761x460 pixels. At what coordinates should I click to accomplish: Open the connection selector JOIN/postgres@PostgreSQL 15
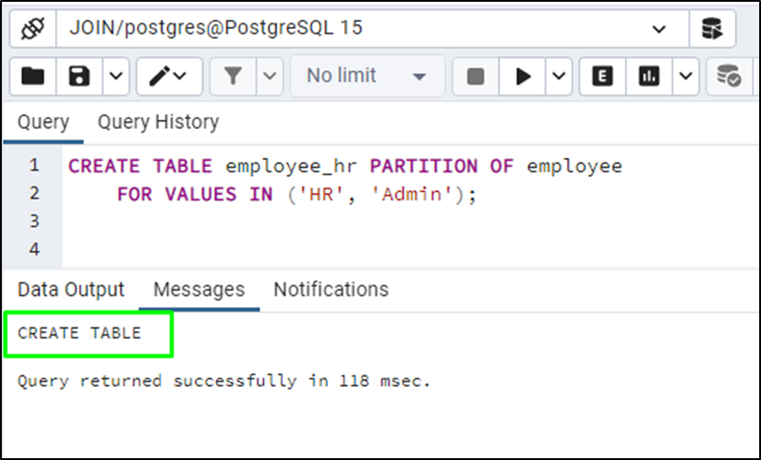tap(372, 29)
